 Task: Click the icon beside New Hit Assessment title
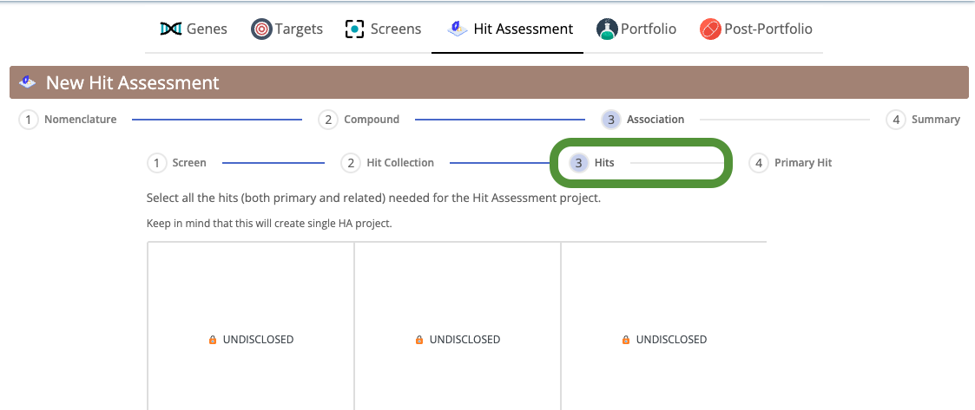tap(28, 82)
